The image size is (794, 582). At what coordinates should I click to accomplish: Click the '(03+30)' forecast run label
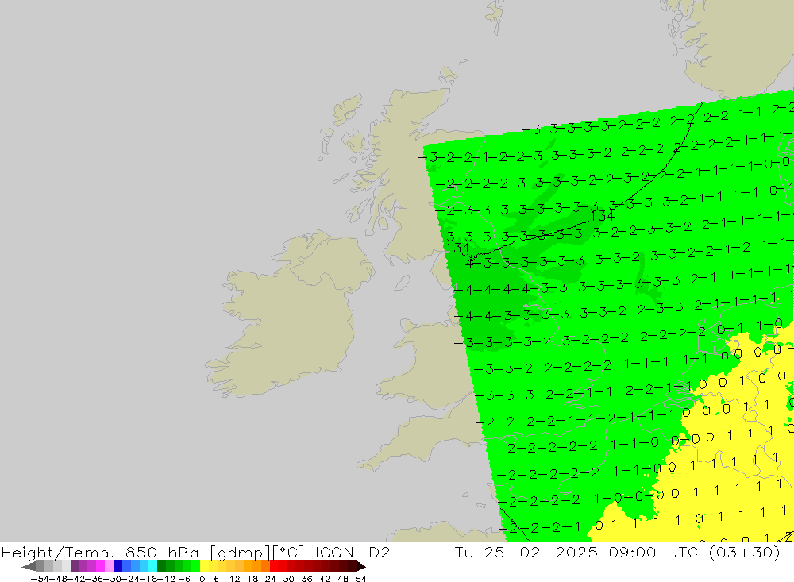click(x=745, y=553)
